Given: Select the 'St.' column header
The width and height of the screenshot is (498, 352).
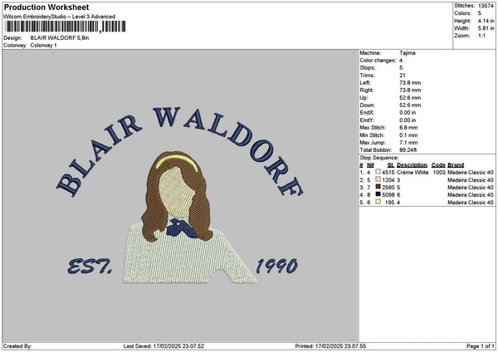Looking at the screenshot, I should (x=391, y=165).
